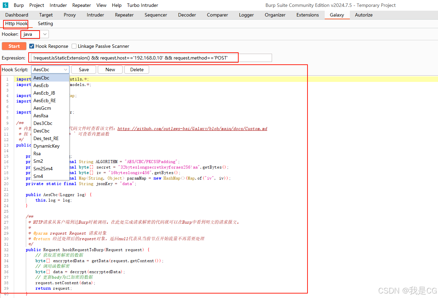Screen dimensions: 438x298
Task: Uncheck the Hook Response checkbox
Action: pyautogui.click(x=32, y=46)
